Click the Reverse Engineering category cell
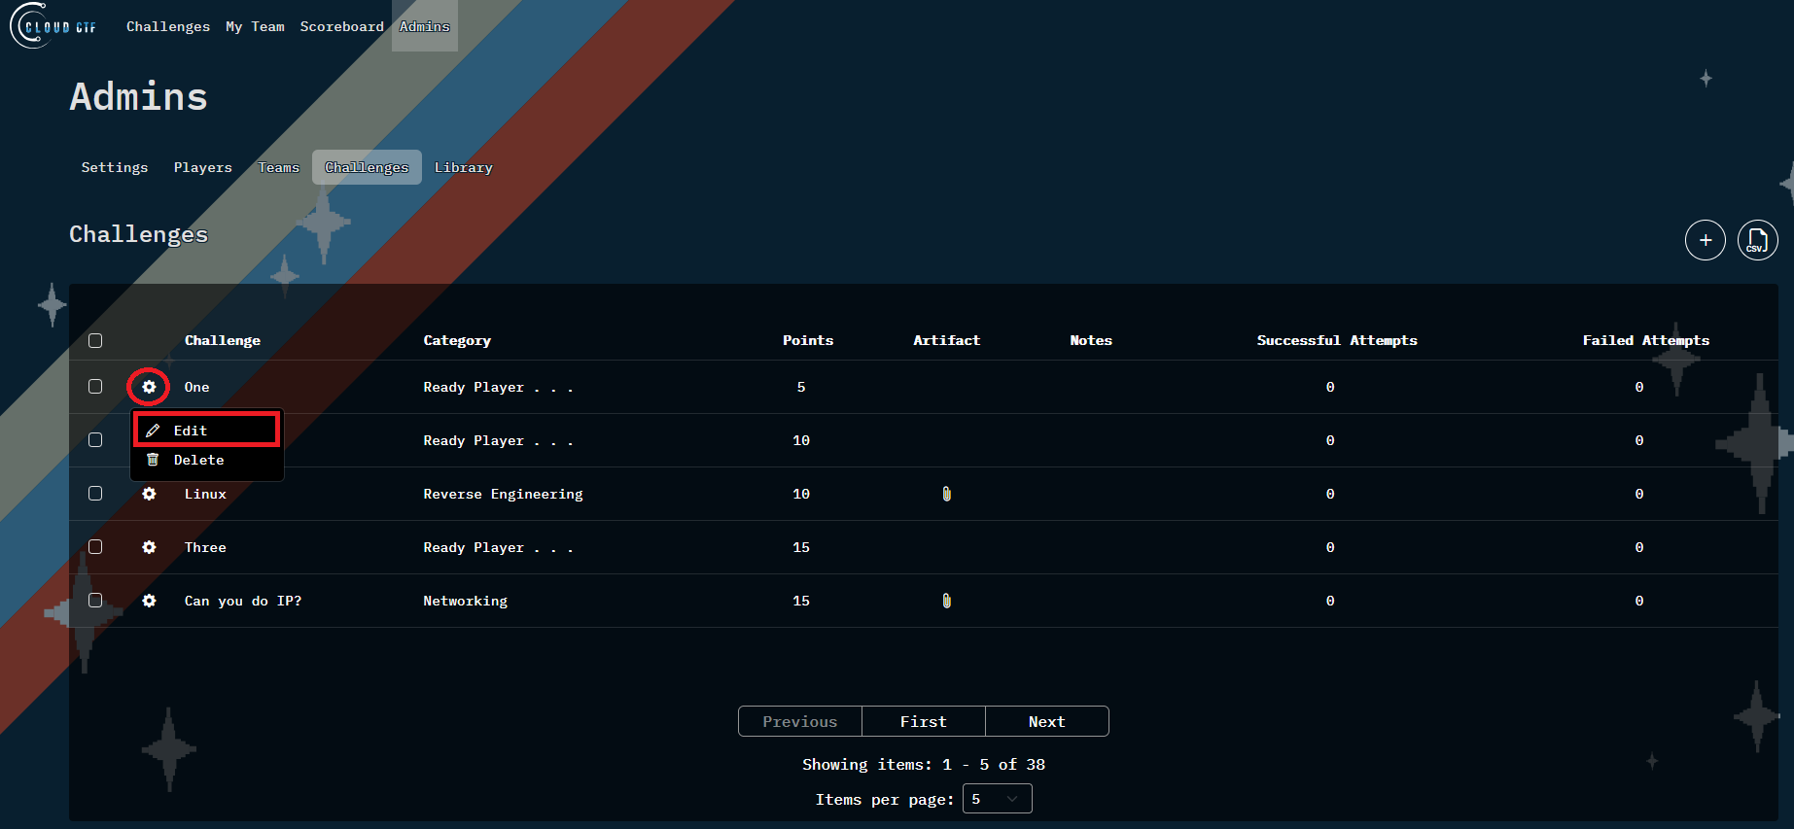Screen dimensions: 1794x829 point(503,494)
